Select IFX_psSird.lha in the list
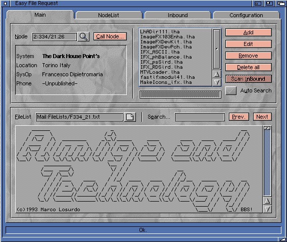The width and height of the screenshot is (287, 242). coord(175,62)
